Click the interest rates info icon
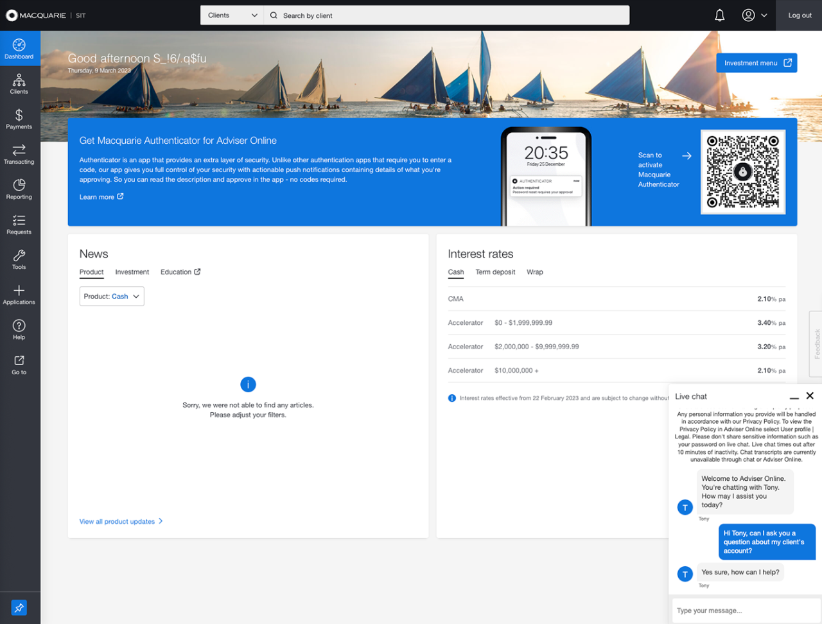Screen dimensions: 822x624 [452, 398]
